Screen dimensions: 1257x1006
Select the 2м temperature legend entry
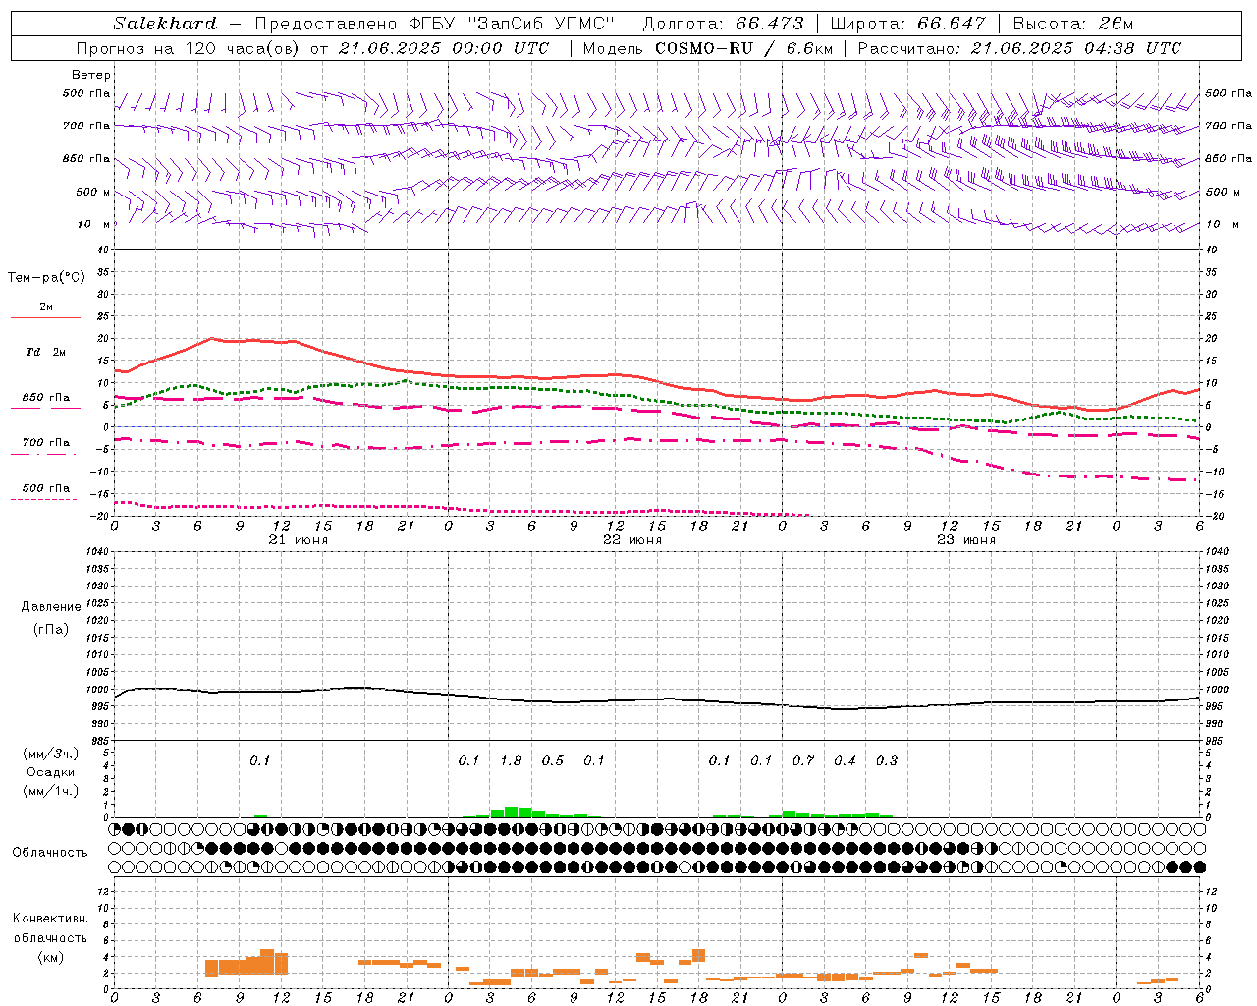pos(46,307)
